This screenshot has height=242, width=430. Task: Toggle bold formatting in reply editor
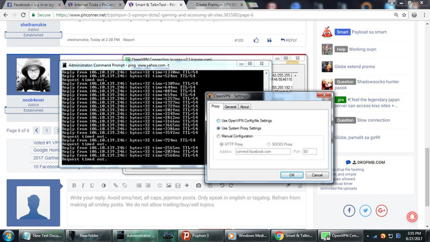[74, 186]
